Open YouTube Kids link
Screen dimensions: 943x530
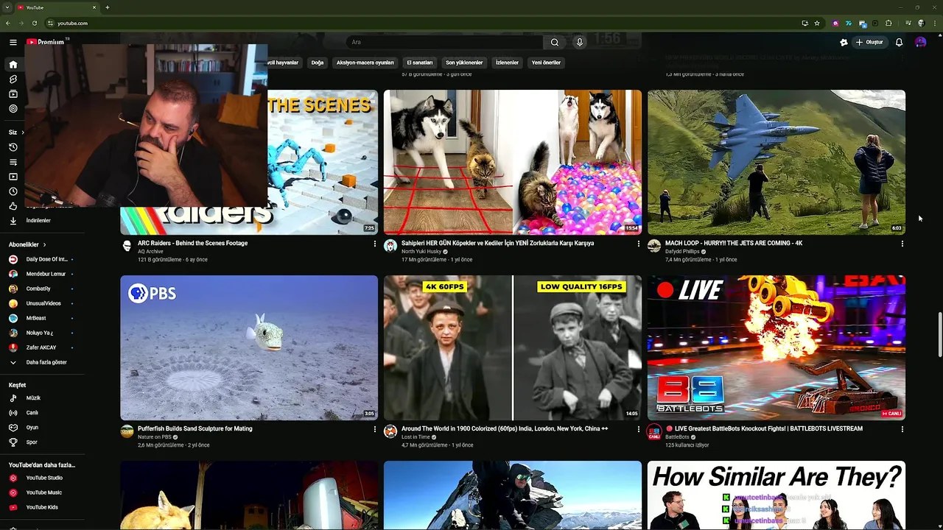click(x=42, y=507)
